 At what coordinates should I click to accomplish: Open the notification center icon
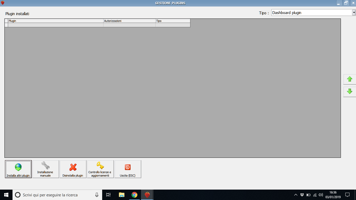tap(347, 195)
